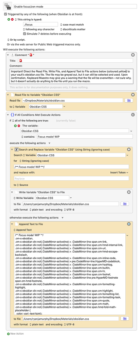Click the variable X icon of Search and Replace
This screenshot has height=338, width=140.
click(16, 150)
